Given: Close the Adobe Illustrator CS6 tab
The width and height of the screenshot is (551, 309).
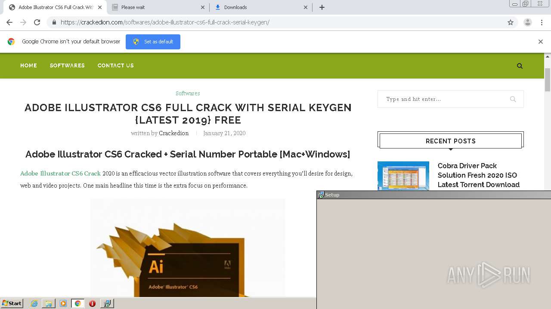Looking at the screenshot, I should coord(100,7).
